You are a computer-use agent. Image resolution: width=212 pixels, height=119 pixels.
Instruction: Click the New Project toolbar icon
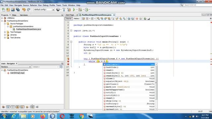(x=8, y=10)
